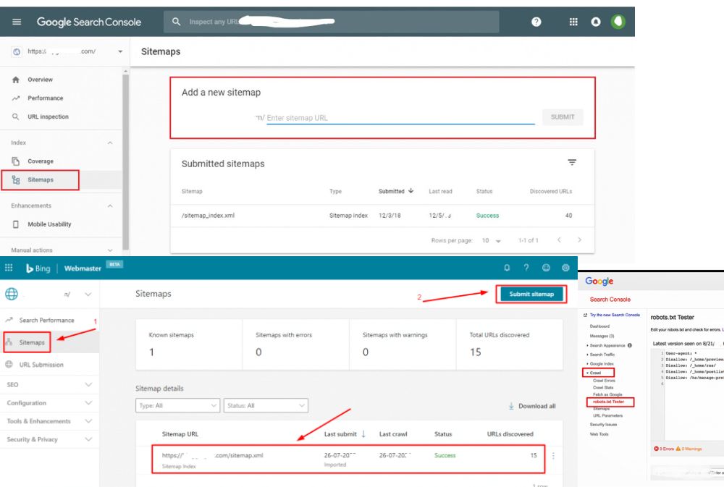Open the Type: All filter dropdown
Viewport: 724px width, 487px height.
(177, 406)
